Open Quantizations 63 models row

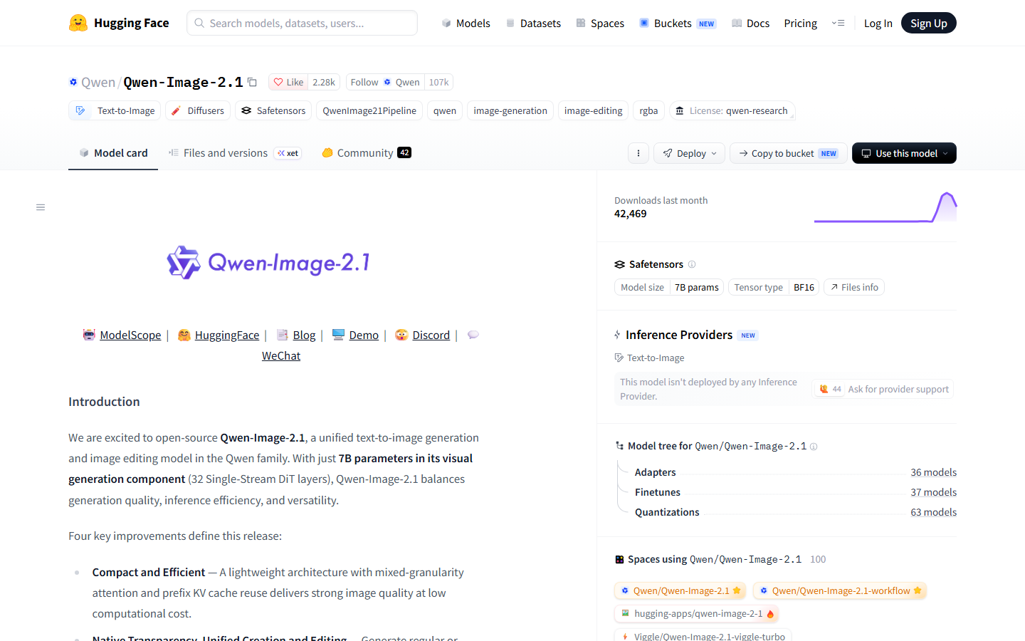tap(796, 512)
